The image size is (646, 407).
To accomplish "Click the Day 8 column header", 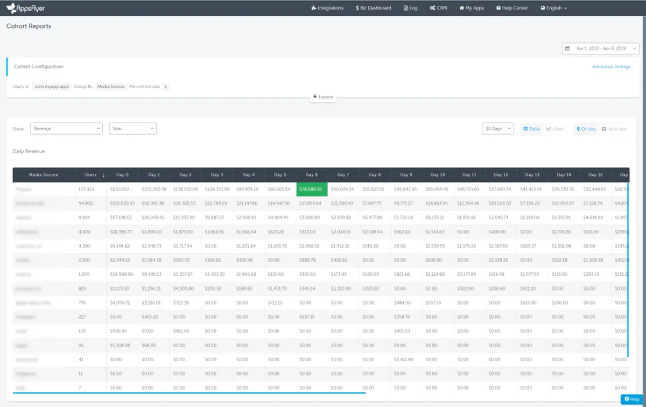I will tap(375, 175).
